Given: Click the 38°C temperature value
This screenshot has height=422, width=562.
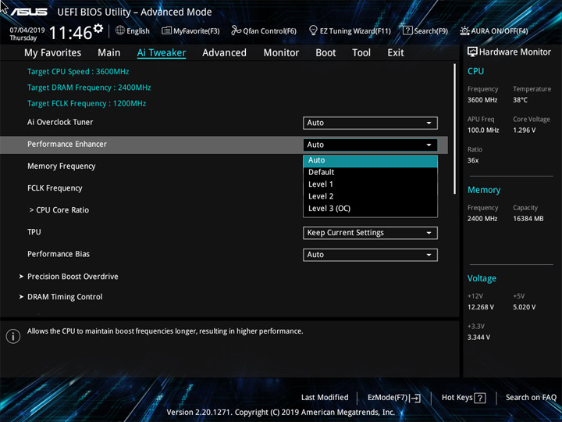Looking at the screenshot, I should pos(520,100).
